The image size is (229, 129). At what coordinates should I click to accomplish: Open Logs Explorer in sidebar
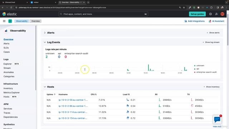coord(8,64)
